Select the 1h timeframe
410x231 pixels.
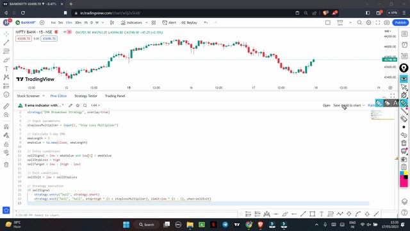(x=86, y=23)
